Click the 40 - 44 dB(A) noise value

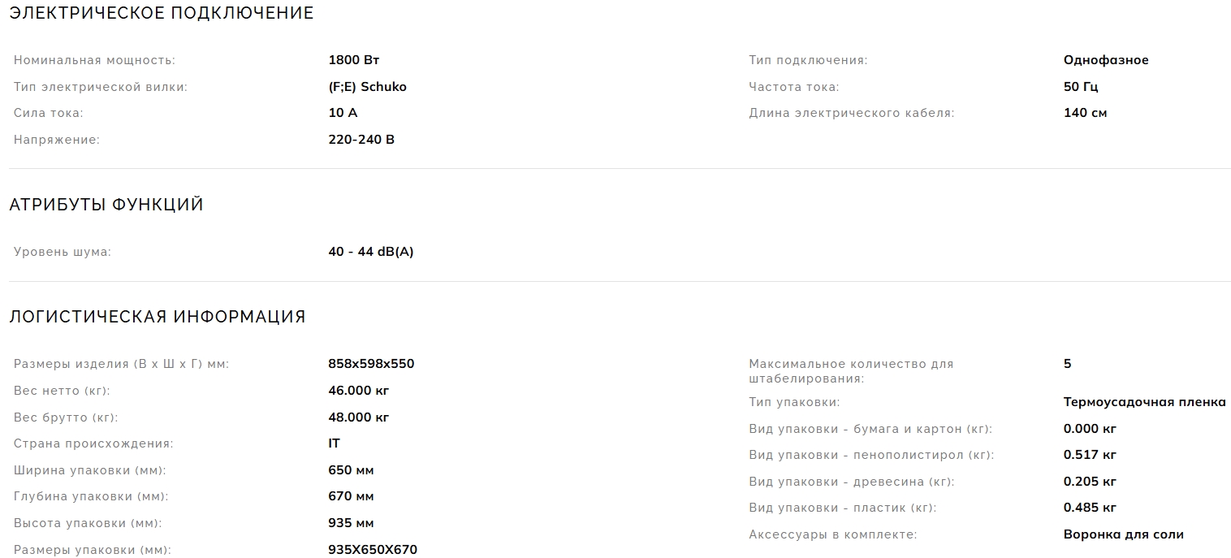click(371, 252)
